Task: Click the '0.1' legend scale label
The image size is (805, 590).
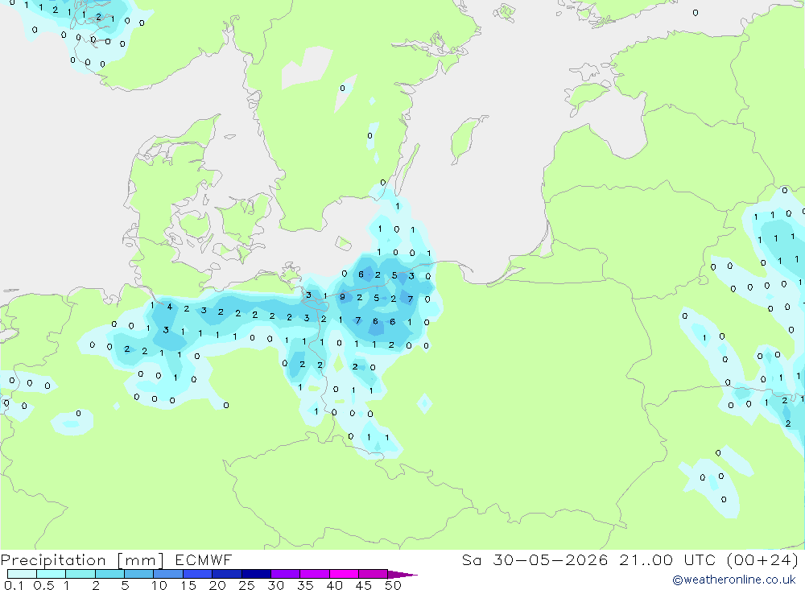Action: (14, 585)
